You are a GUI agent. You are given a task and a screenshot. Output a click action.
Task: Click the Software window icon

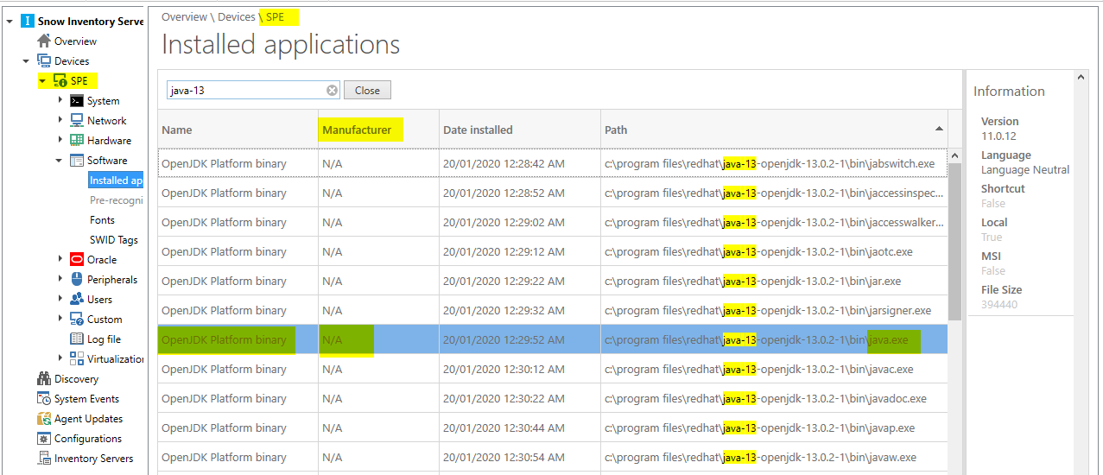point(77,160)
